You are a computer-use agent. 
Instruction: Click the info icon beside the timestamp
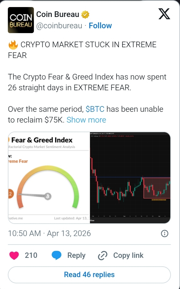pos(165,234)
